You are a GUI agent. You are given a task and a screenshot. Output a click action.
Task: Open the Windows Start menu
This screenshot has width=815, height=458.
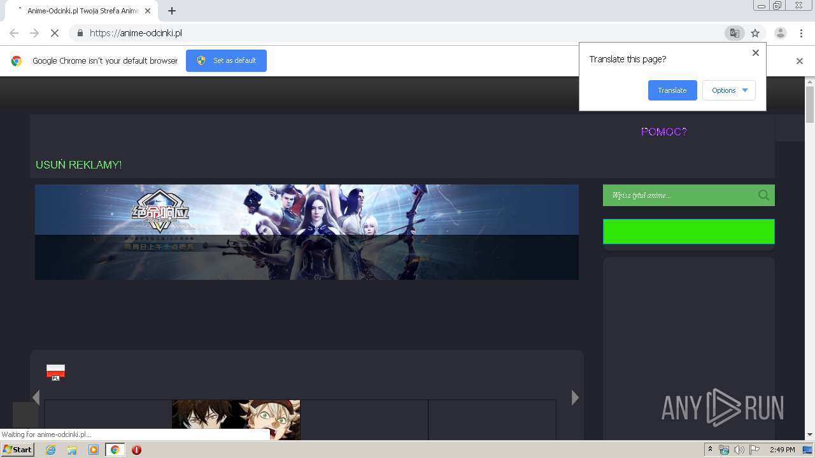17,450
